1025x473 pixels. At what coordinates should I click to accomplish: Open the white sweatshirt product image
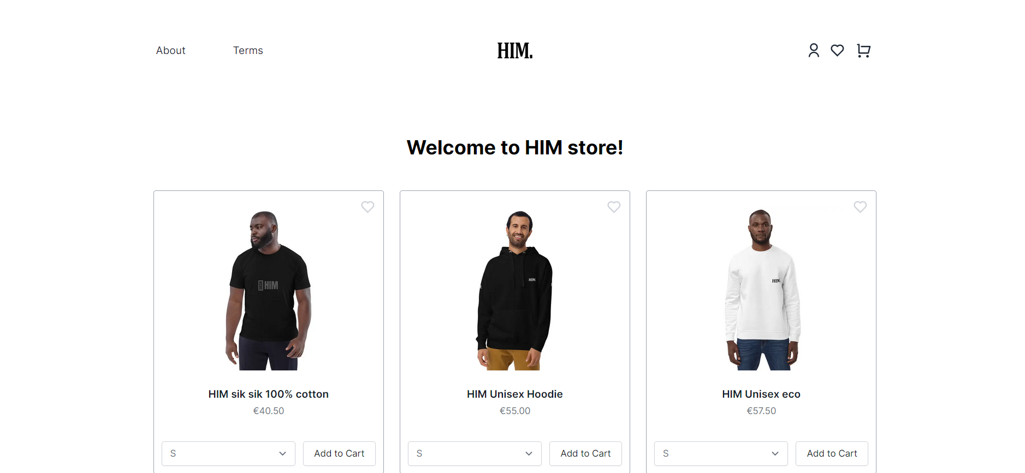point(762,290)
